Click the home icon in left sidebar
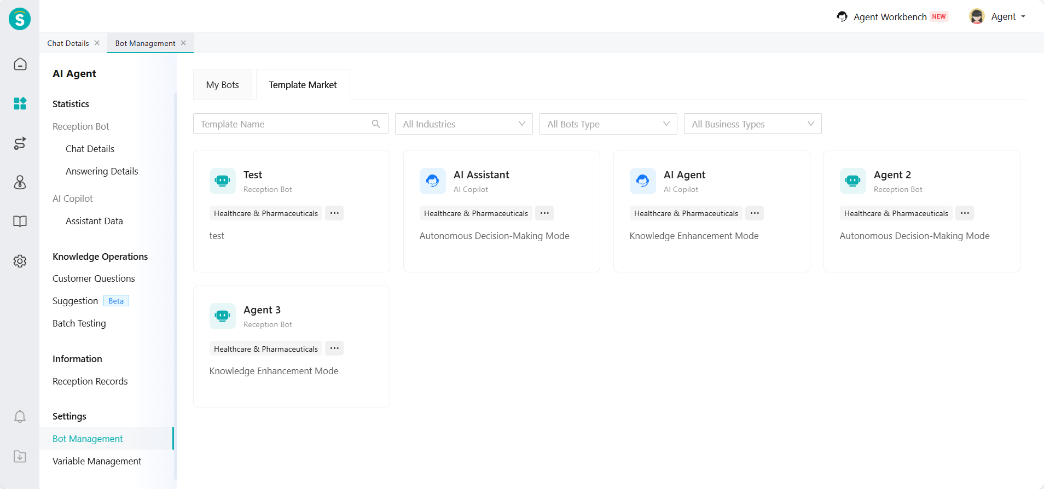The height and width of the screenshot is (489, 1044). click(x=20, y=64)
